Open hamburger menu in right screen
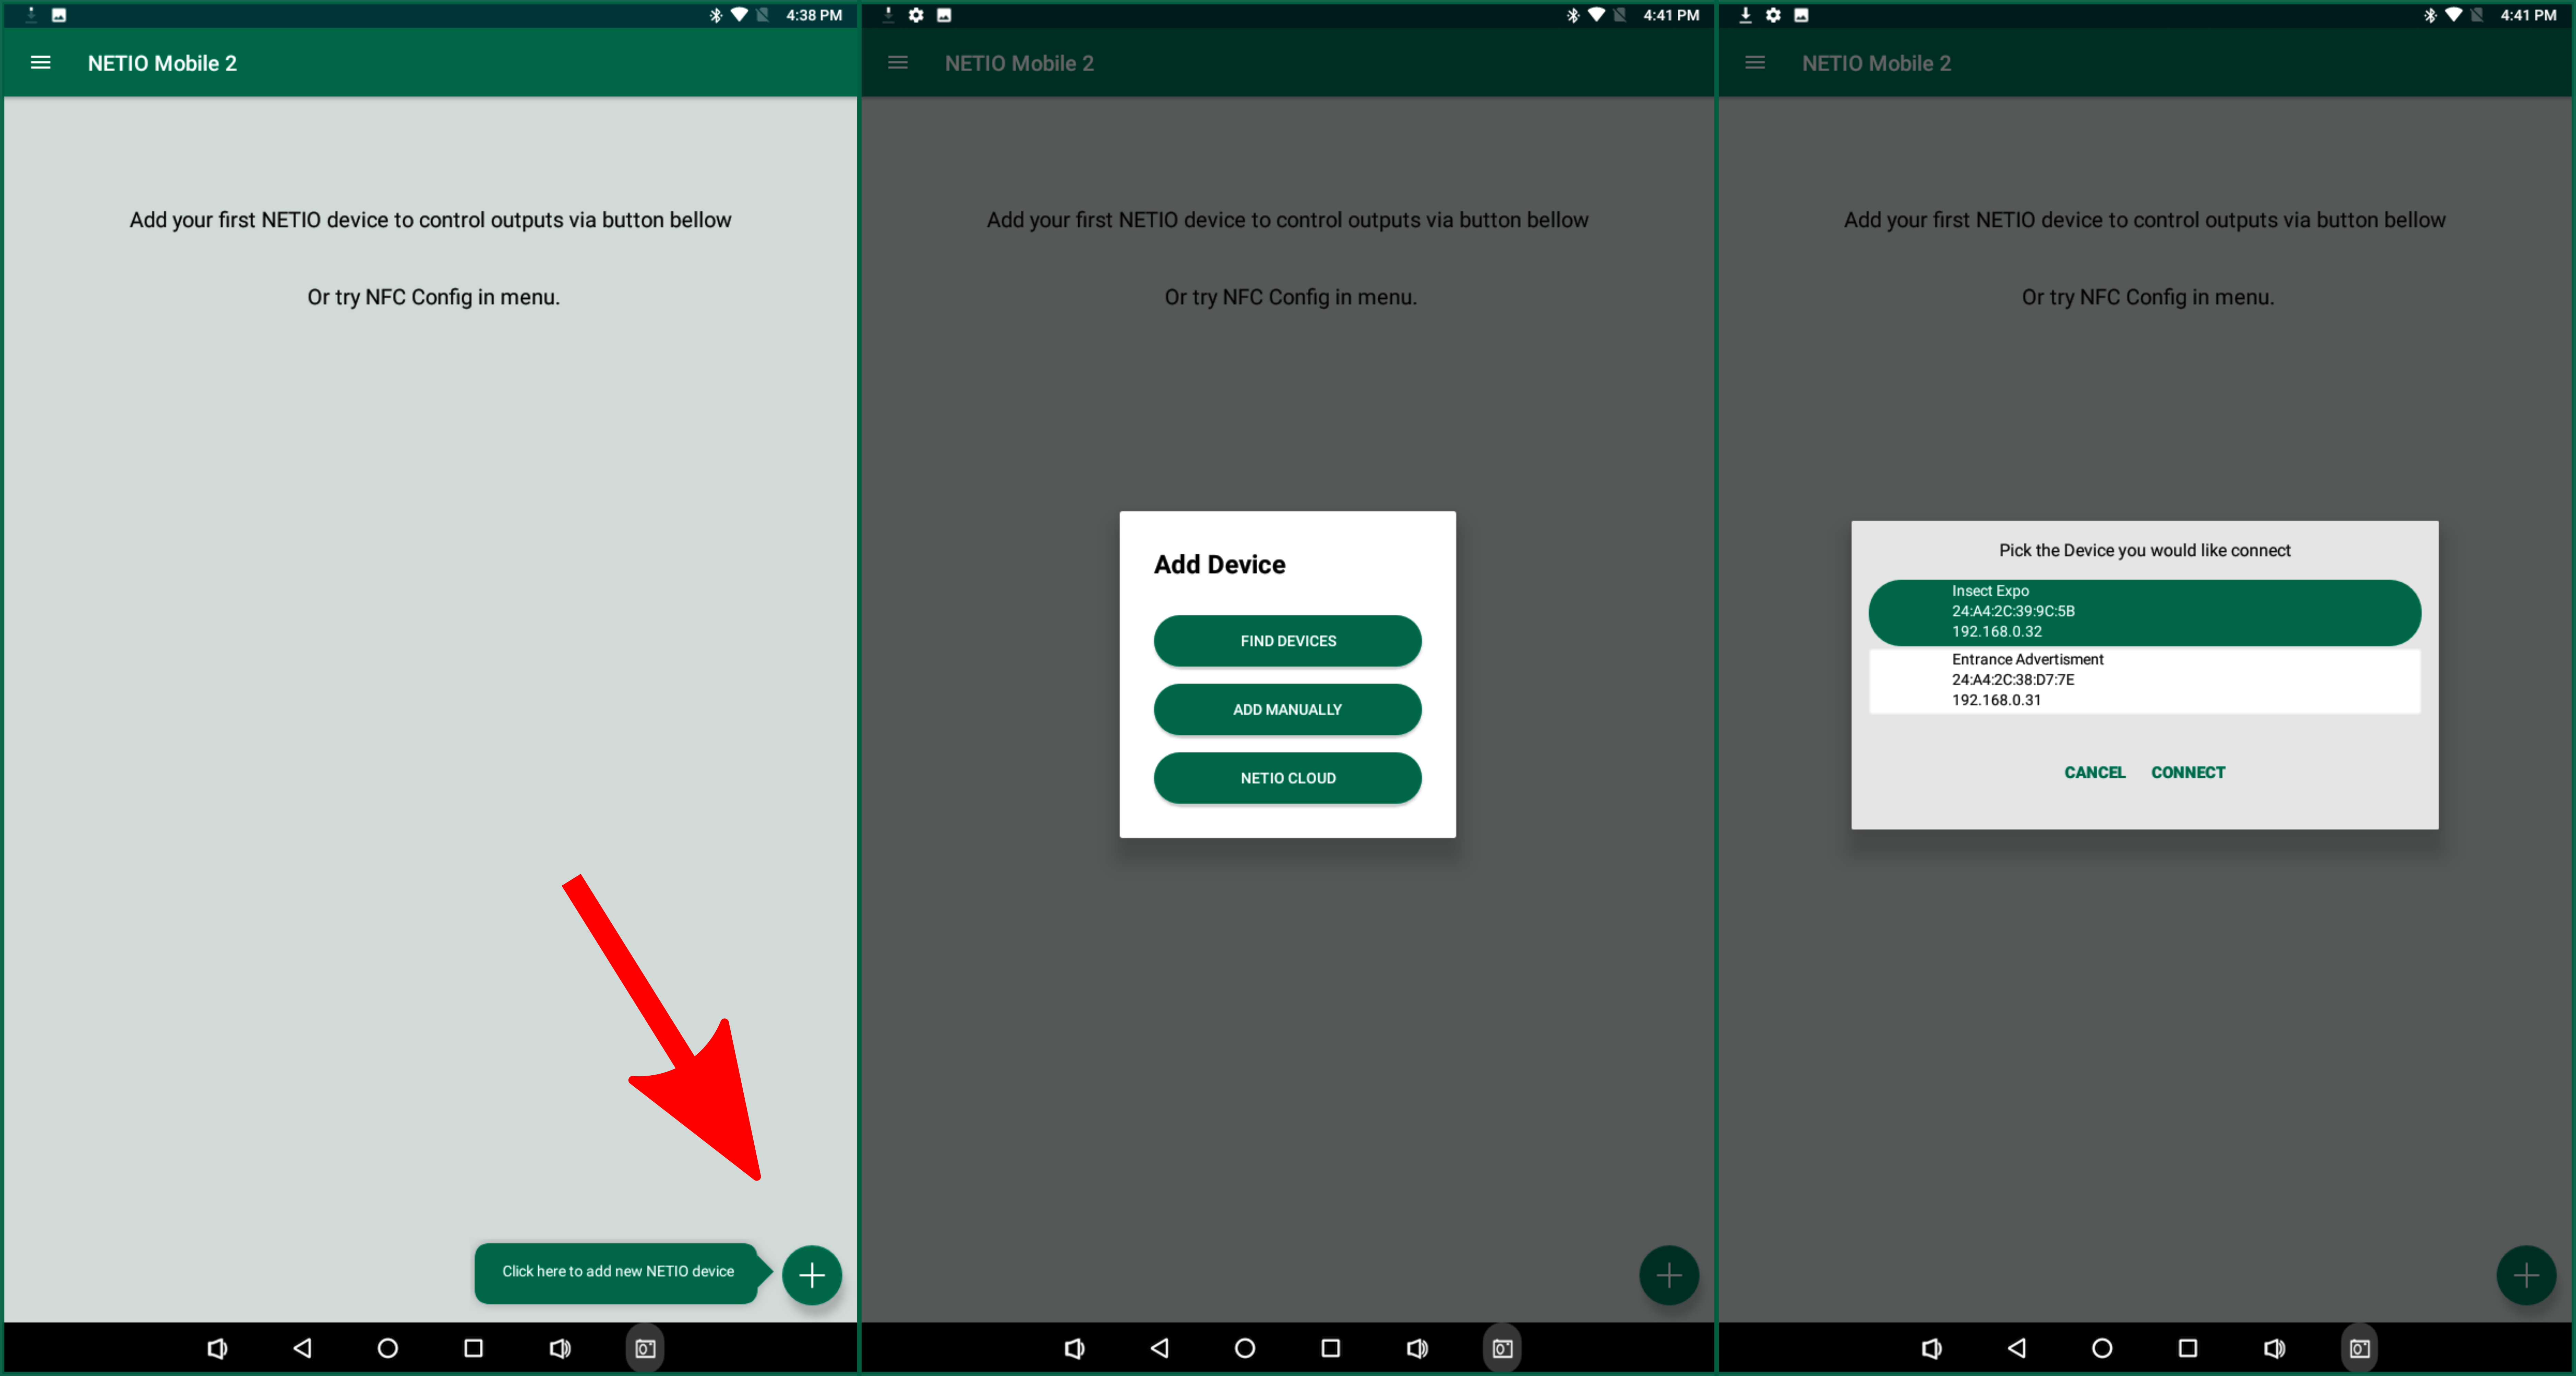The height and width of the screenshot is (1376, 2576). pos(1755,63)
